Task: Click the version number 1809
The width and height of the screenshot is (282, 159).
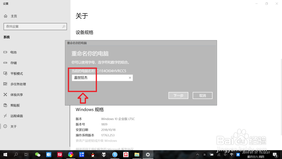Action: pyautogui.click(x=104, y=124)
